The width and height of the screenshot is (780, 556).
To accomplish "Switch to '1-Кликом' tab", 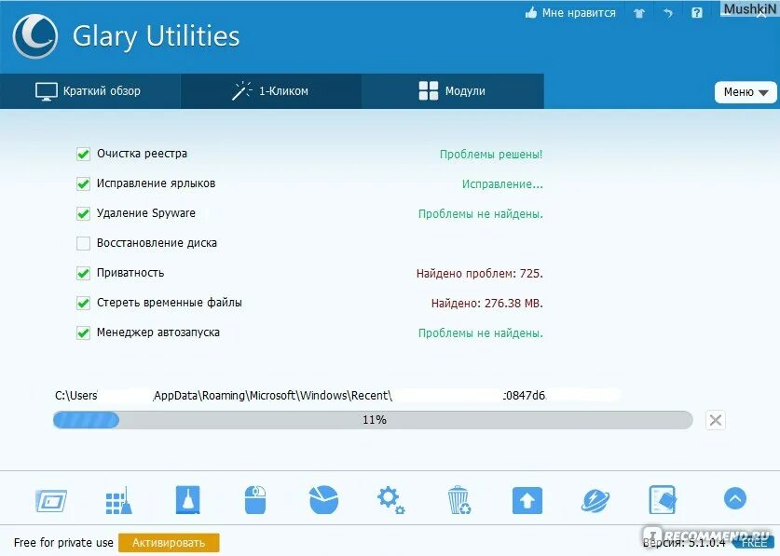I will click(271, 91).
